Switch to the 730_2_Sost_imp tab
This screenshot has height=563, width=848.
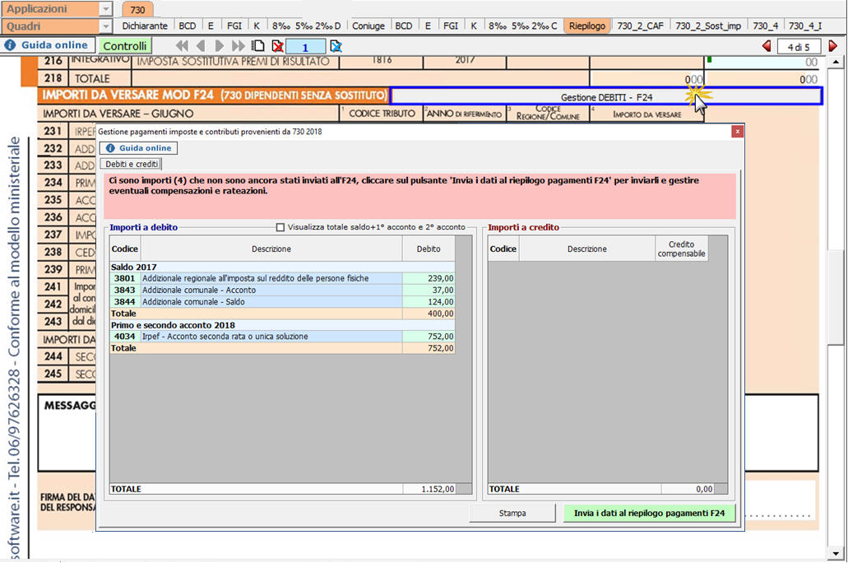(x=708, y=26)
